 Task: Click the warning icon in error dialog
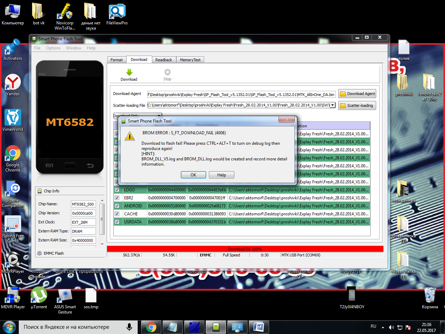[130, 136]
